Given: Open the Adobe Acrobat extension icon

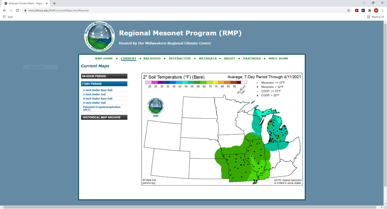Looking at the screenshot, I should [357, 10].
